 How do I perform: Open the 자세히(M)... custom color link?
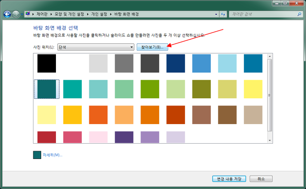53,155
